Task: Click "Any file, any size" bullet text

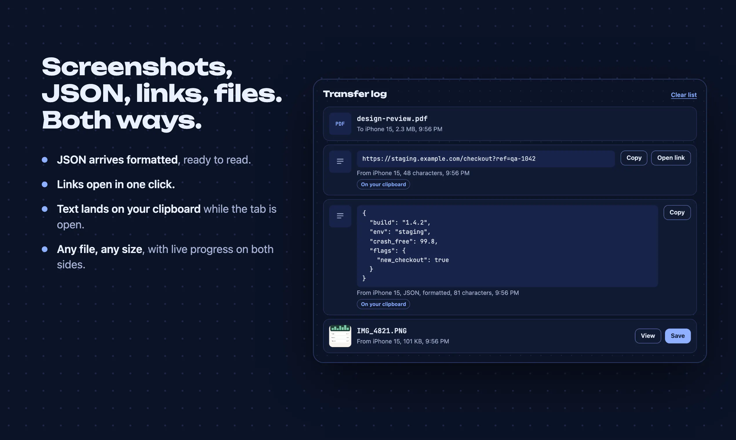Action: click(99, 249)
